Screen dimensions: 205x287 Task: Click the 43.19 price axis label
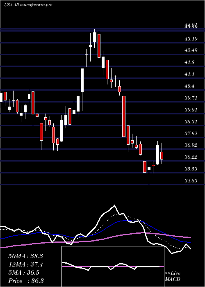point(191,39)
